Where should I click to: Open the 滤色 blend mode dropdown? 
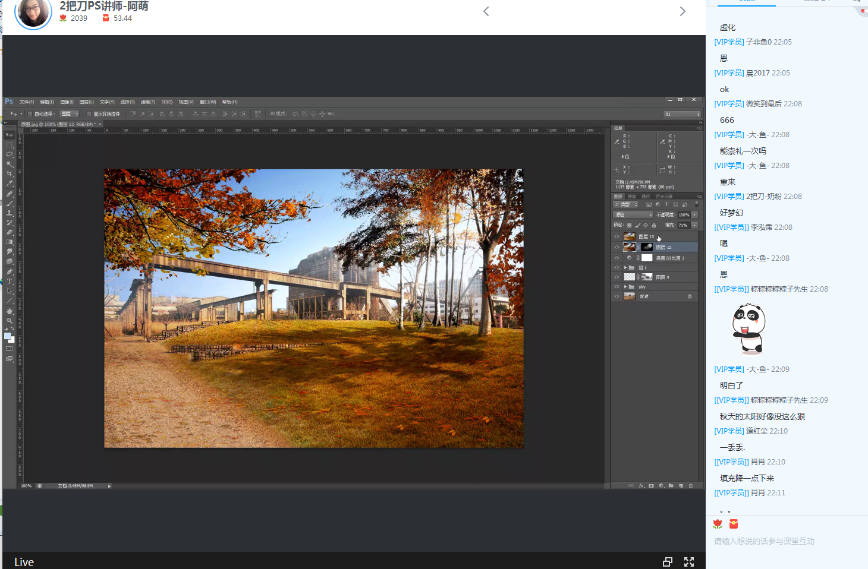tap(633, 215)
